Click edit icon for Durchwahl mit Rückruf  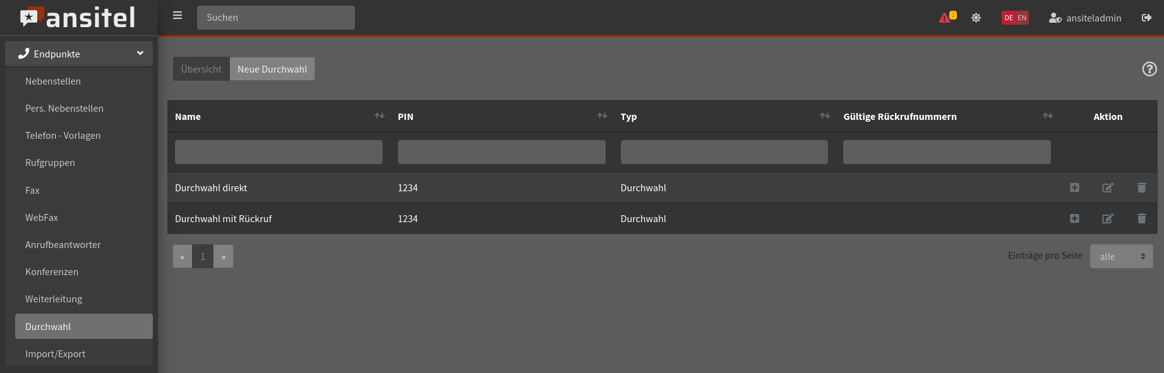1107,219
